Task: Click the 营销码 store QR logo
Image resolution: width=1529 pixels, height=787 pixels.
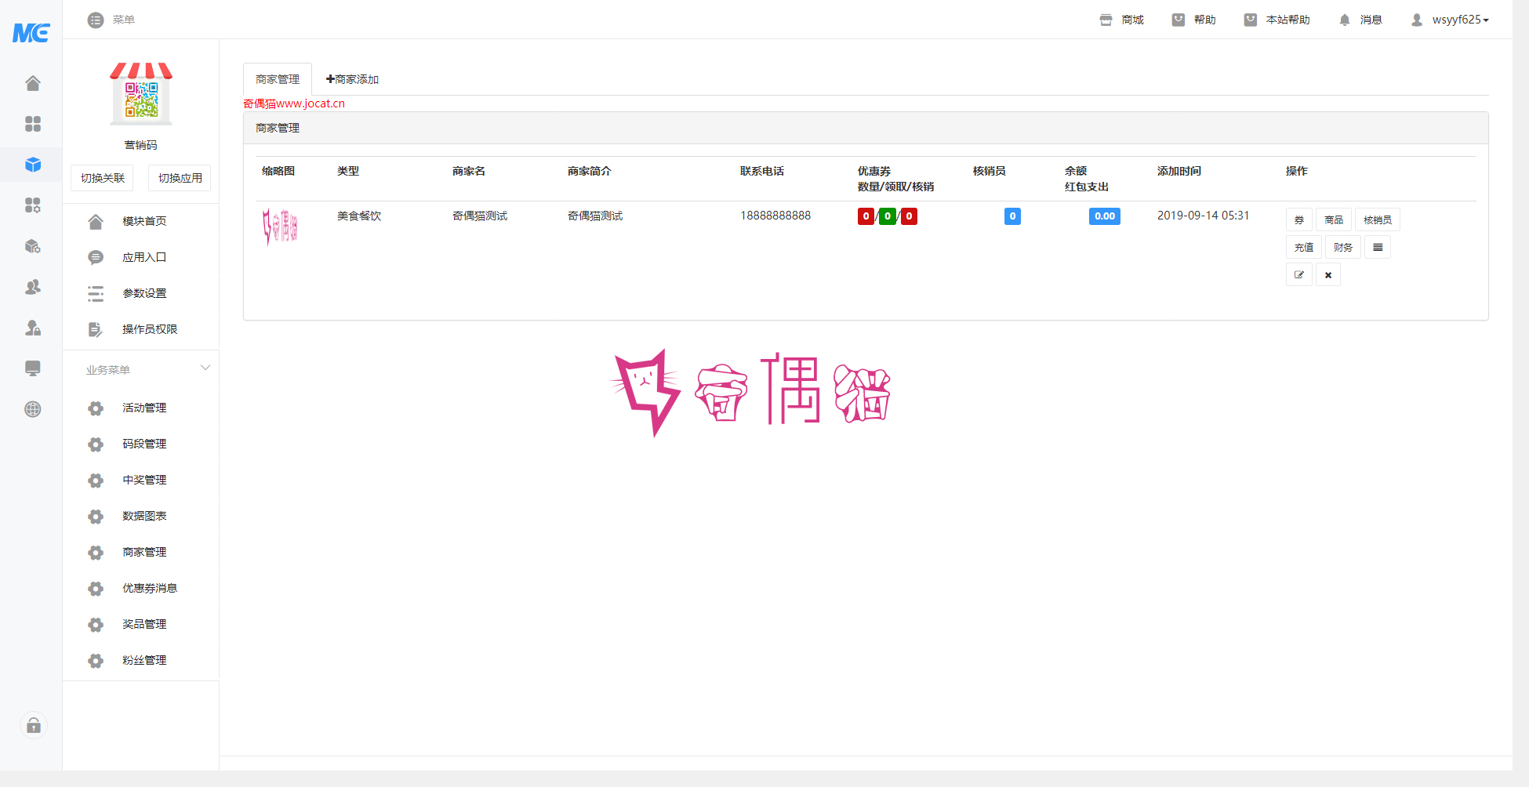Action: pyautogui.click(x=141, y=94)
